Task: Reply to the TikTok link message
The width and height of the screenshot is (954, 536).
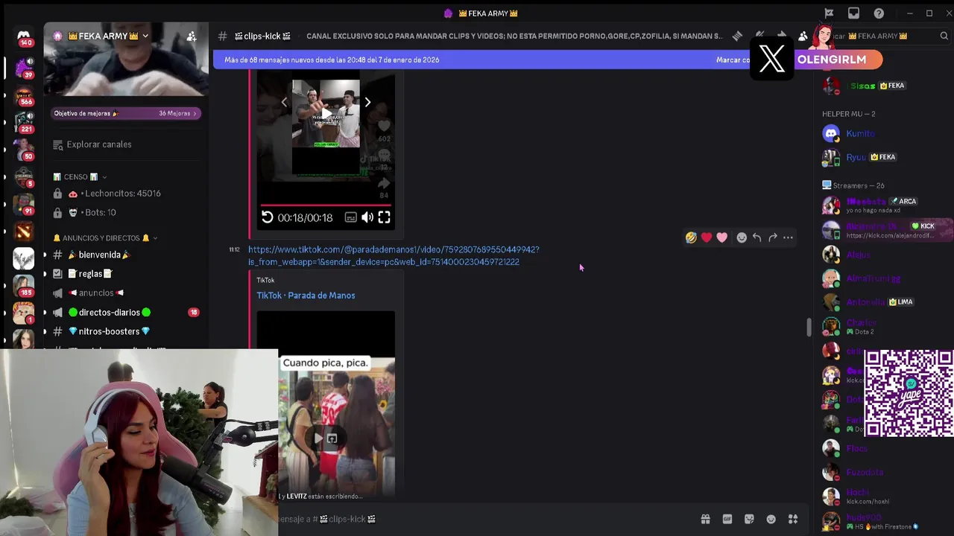Action: tap(756, 237)
